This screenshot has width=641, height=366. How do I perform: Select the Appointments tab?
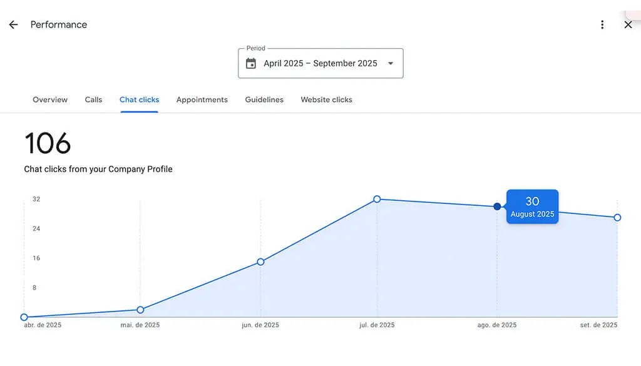click(202, 99)
